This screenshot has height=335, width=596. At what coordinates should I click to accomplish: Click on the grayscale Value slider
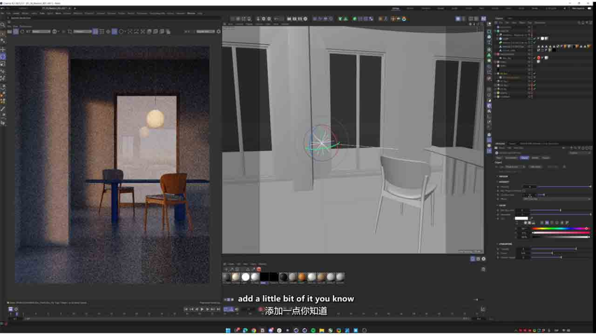point(560,237)
